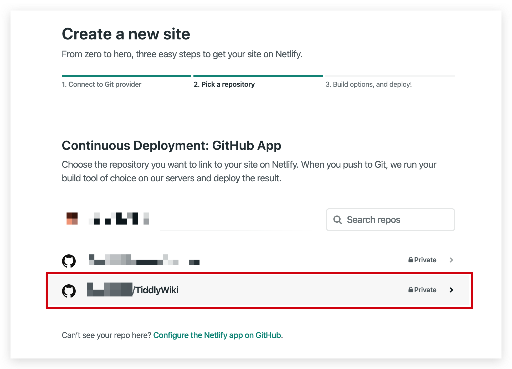Select step 2 Pick a repository
The height and width of the screenshot is (369, 512).
click(x=224, y=84)
